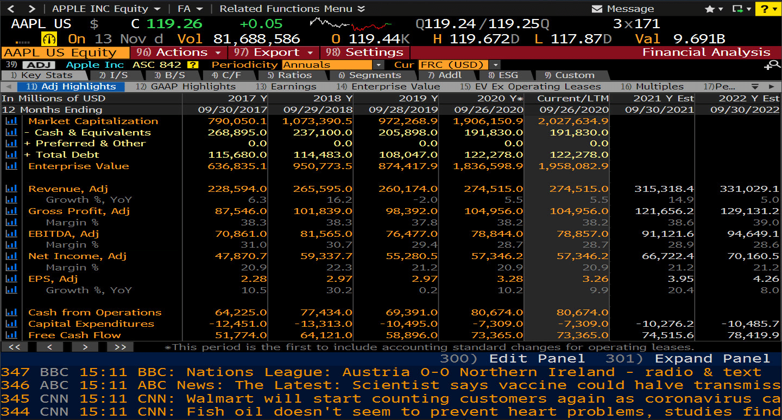Open chart icon for Gross Profit, Adj row

(x=11, y=211)
